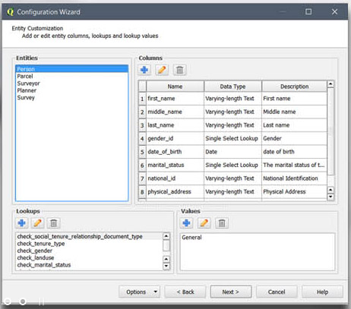This screenshot has width=351, height=309.
Task: Add a new column with plus icon
Action: click(144, 70)
